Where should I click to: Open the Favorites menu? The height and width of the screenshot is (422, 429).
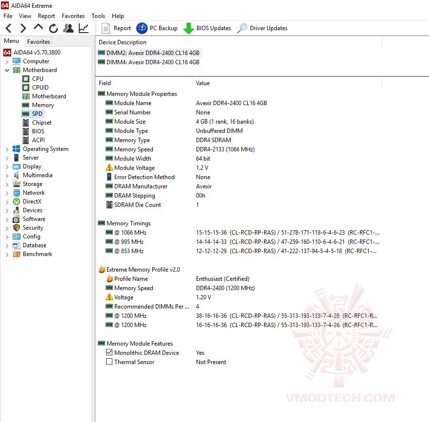tap(73, 16)
